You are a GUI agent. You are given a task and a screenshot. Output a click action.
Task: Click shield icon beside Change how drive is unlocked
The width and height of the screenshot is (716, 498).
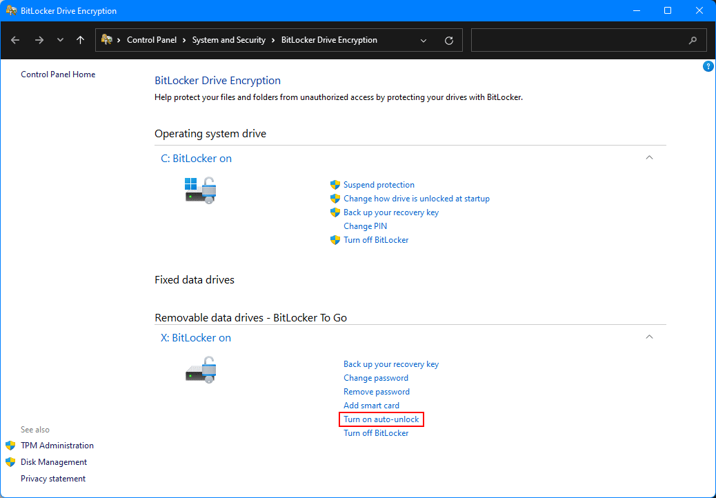[x=335, y=199]
